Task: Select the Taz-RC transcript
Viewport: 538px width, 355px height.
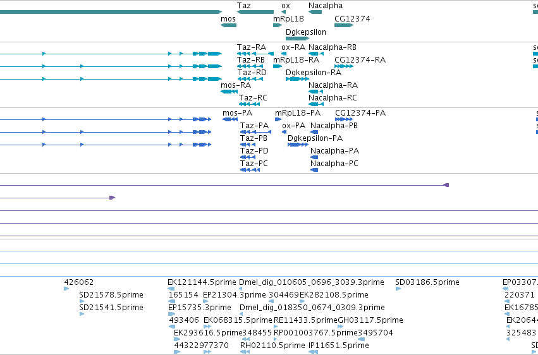Action: 253,98
